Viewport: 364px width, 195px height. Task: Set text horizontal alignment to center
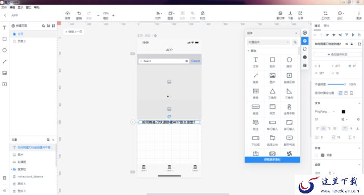tap(323, 128)
